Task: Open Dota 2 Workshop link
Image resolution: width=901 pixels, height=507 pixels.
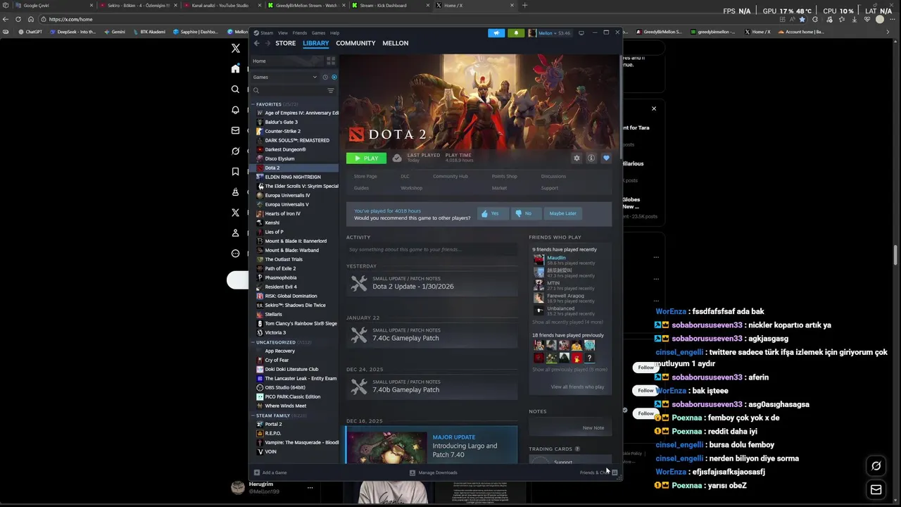Action: coord(412,188)
